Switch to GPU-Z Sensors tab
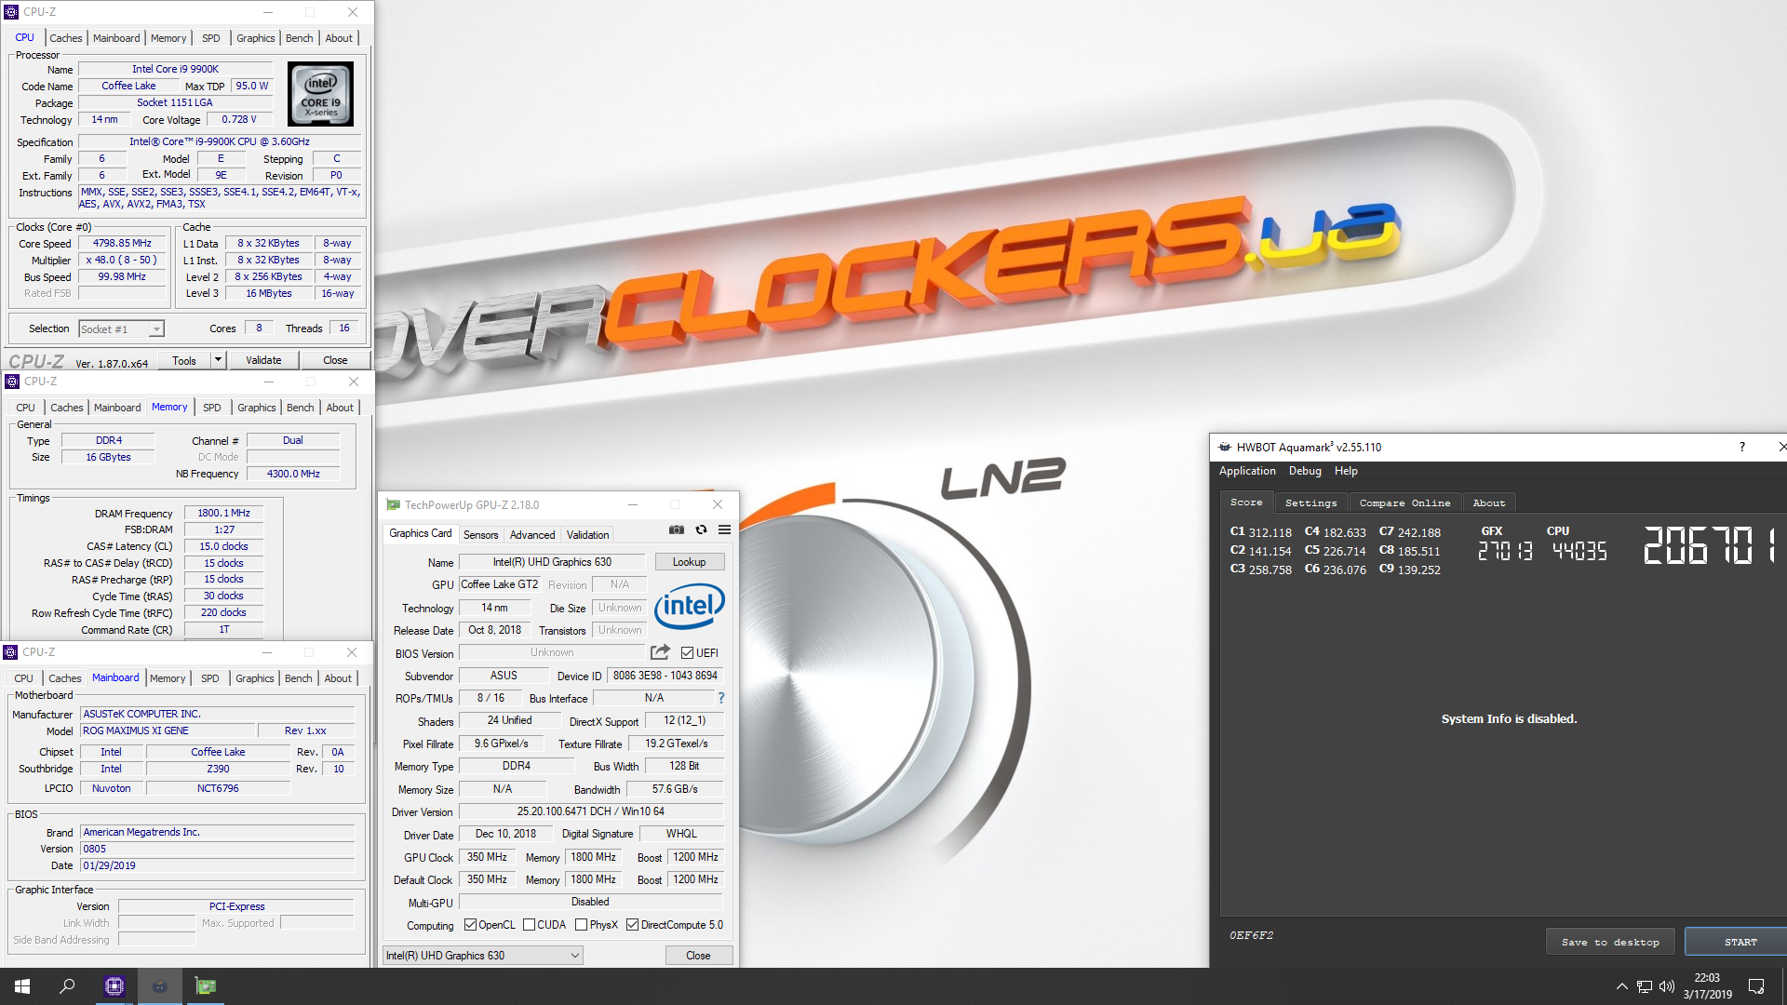Viewport: 1787px width, 1005px height. tap(480, 535)
